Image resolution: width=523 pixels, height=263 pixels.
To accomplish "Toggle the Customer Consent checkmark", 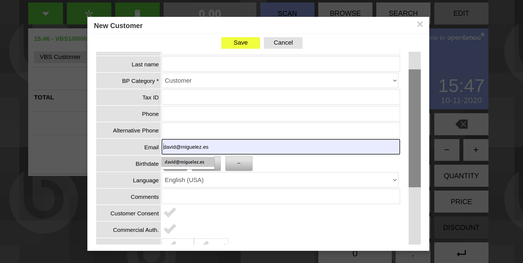I will click(x=170, y=213).
